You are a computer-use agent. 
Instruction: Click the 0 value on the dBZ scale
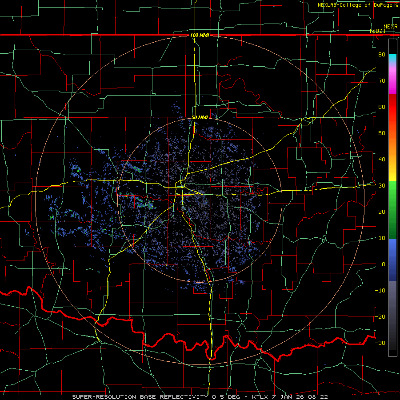tap(384, 264)
